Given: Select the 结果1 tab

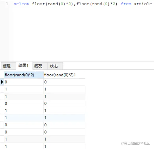Looking at the screenshot, I should click(x=24, y=66).
